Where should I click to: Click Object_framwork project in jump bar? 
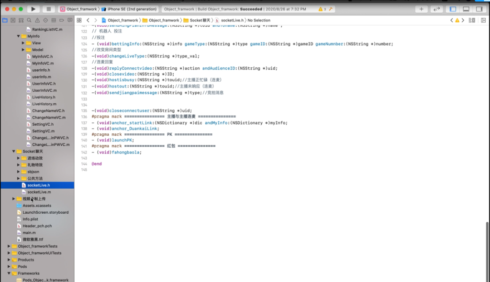120,20
